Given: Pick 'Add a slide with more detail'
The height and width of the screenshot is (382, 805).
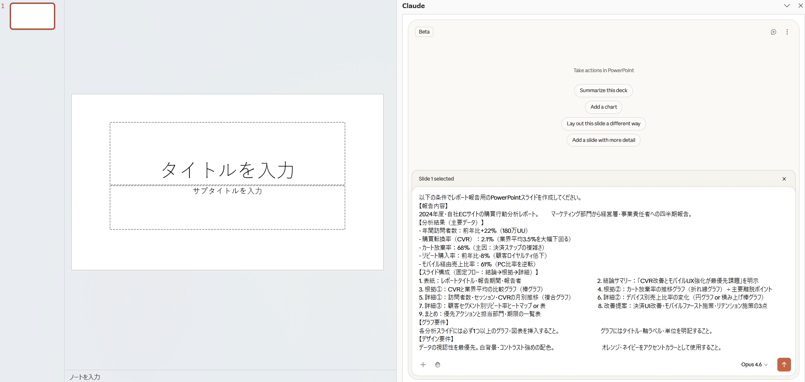Looking at the screenshot, I should pyautogui.click(x=603, y=140).
